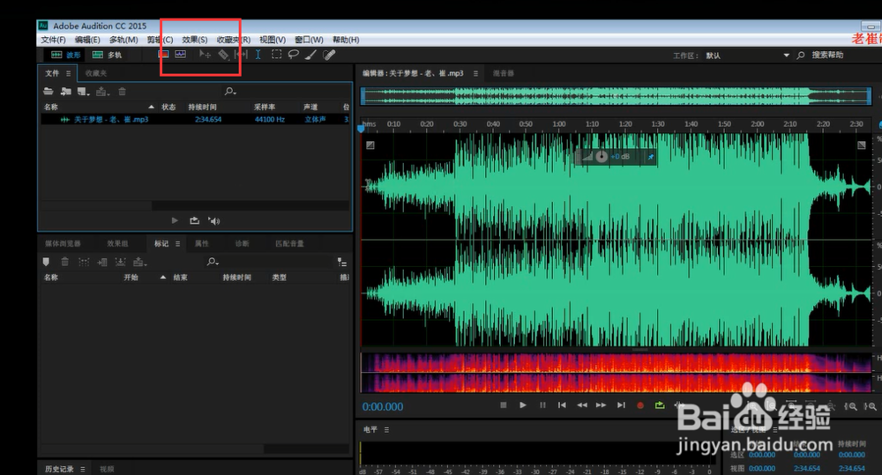Image resolution: width=882 pixels, height=475 pixels.
Task: Click Add Cue Marker icon in Markers panel
Action: 46,262
